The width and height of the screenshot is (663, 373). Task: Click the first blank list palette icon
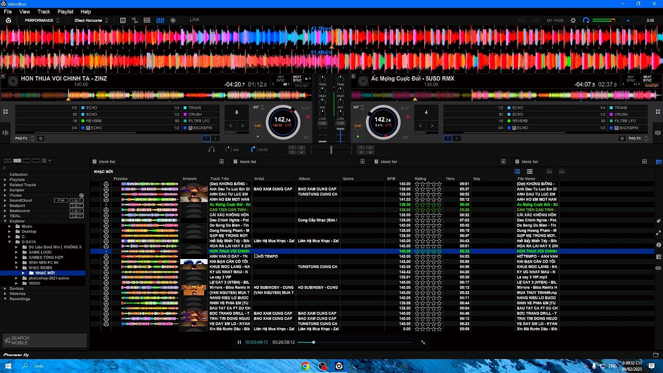coord(94,162)
